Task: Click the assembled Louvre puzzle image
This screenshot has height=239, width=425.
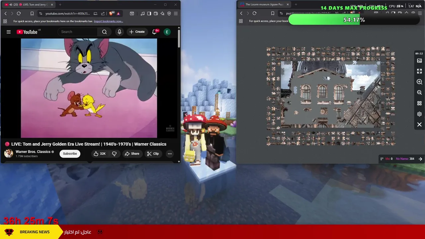Action: (331, 94)
